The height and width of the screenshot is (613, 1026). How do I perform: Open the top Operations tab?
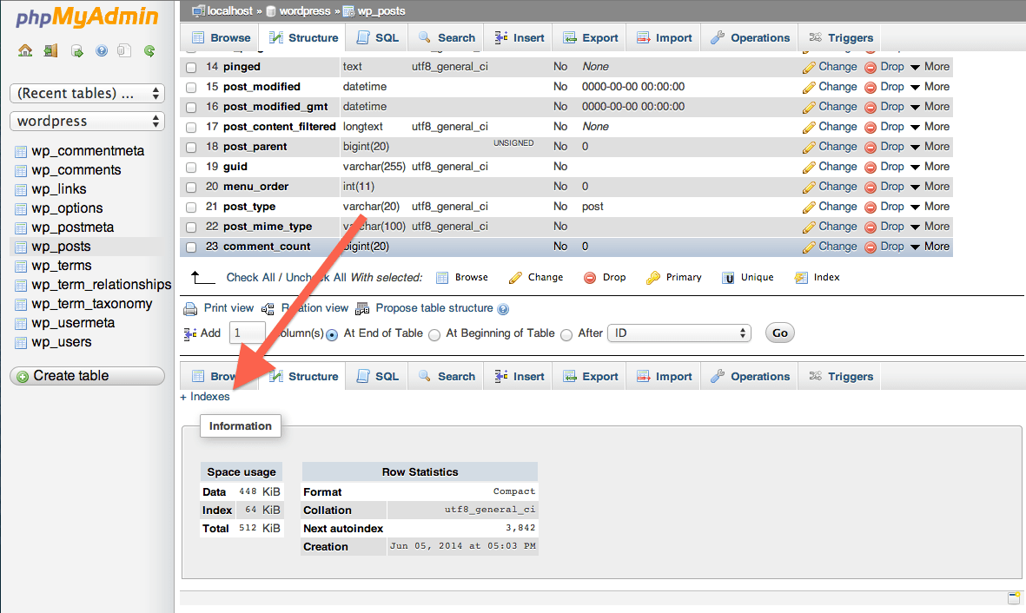(x=750, y=38)
